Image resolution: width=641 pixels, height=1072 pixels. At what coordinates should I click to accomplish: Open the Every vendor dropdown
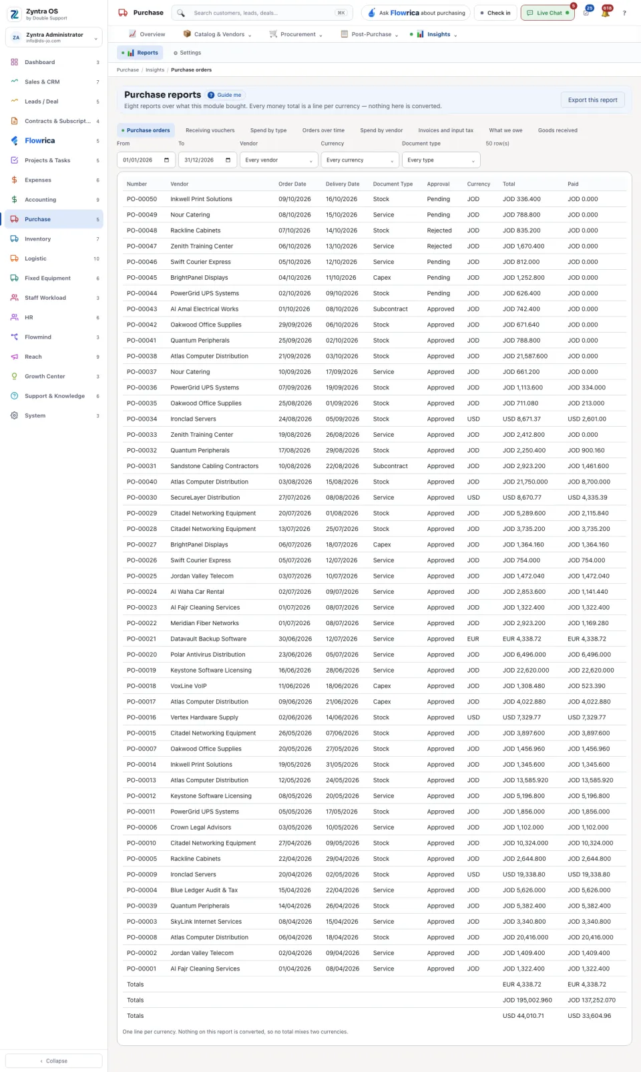tap(278, 160)
